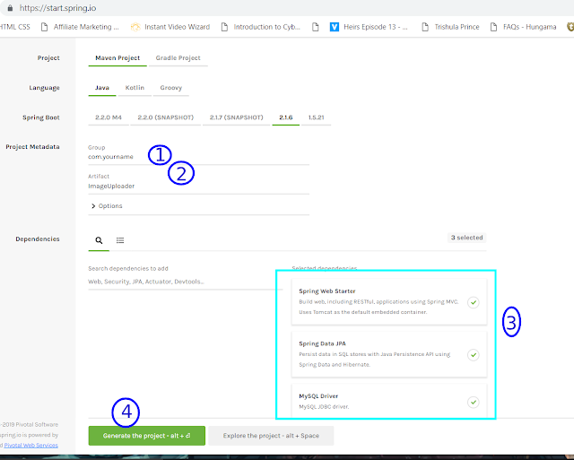The height and width of the screenshot is (460, 574).
Task: Click the Project Metadata label
Action: [32, 147]
